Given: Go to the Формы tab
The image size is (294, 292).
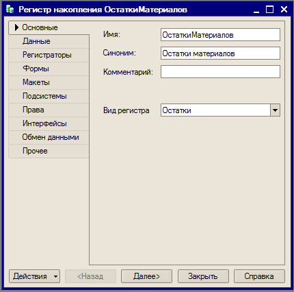Looking at the screenshot, I should (x=49, y=69).
